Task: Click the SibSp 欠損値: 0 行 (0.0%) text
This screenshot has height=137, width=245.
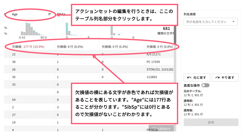Action: (70, 47)
